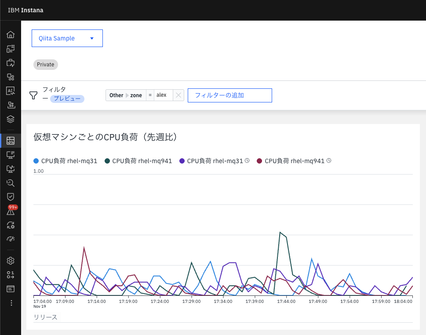The height and width of the screenshot is (335, 426).
Task: Click the 1.00 y-axis label
Action: (x=38, y=171)
